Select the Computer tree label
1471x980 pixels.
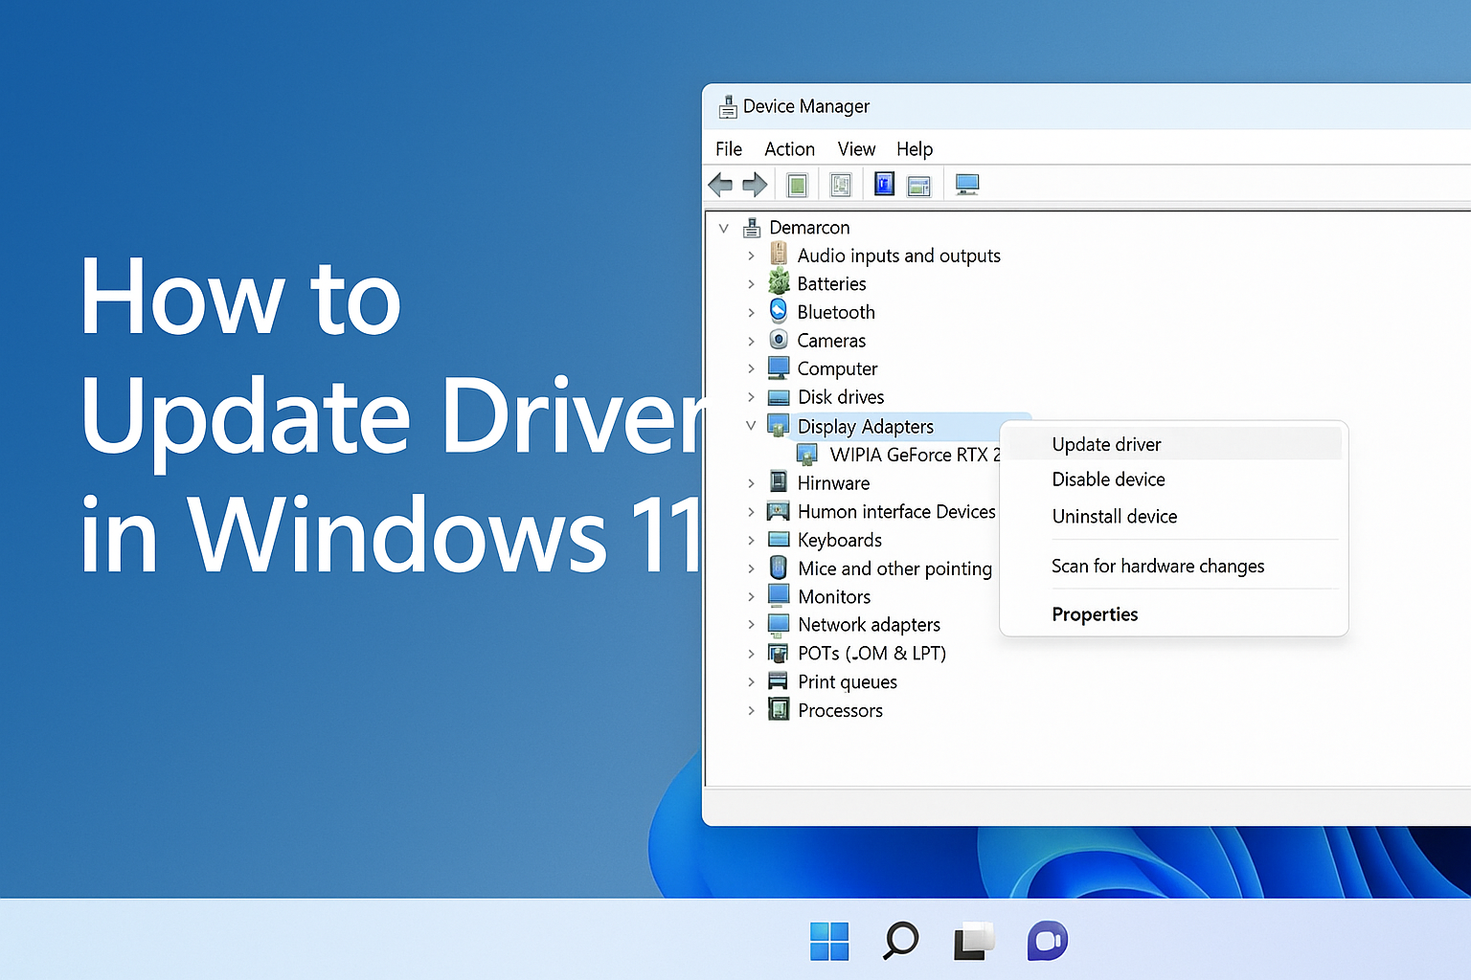tap(837, 369)
